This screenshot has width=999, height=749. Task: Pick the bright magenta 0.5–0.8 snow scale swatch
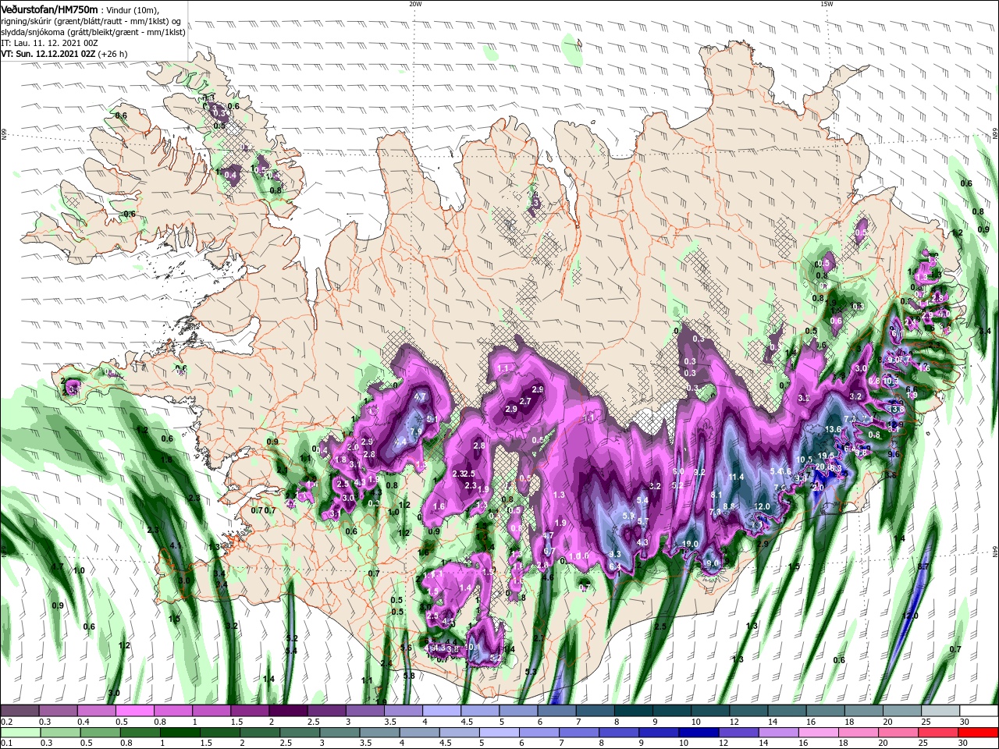(x=134, y=710)
